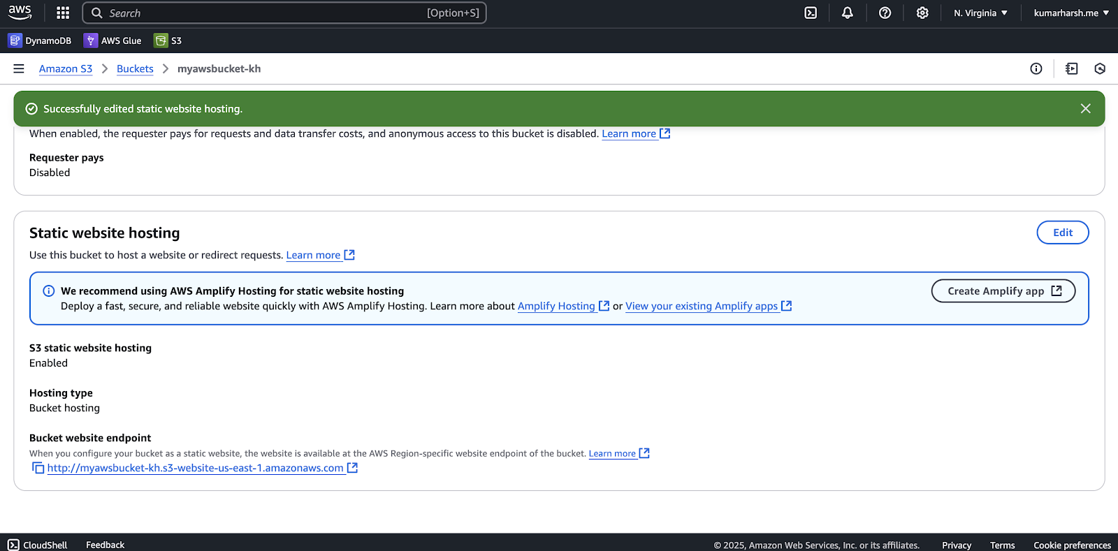The width and height of the screenshot is (1118, 551).
Task: Go to the Amazon S3 breadcrumb
Action: 66,68
